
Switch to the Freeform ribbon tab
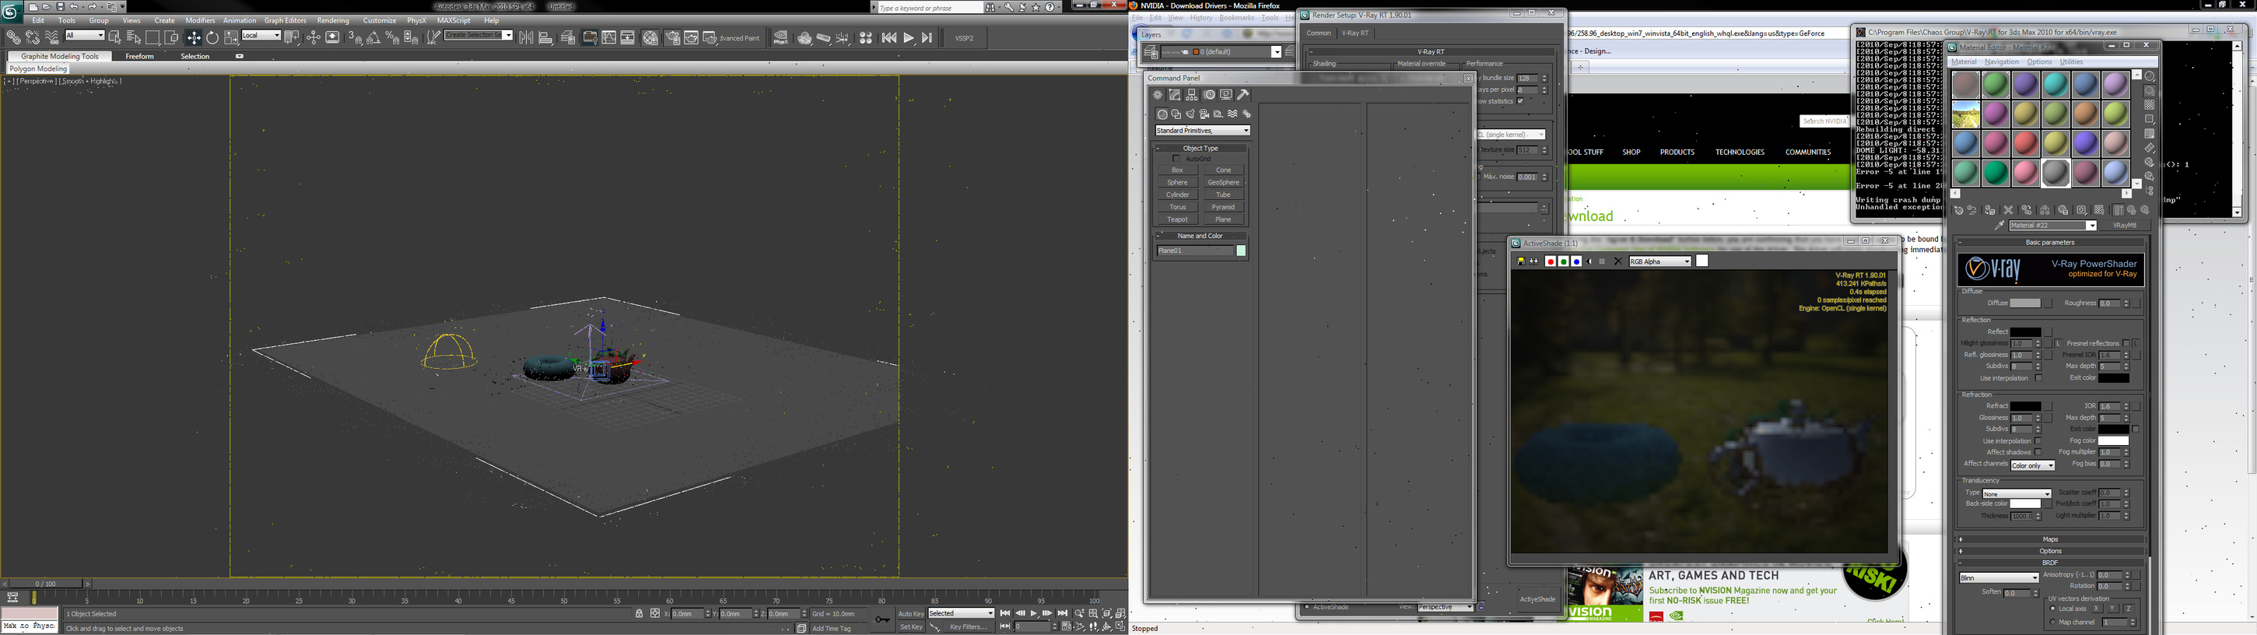139,56
